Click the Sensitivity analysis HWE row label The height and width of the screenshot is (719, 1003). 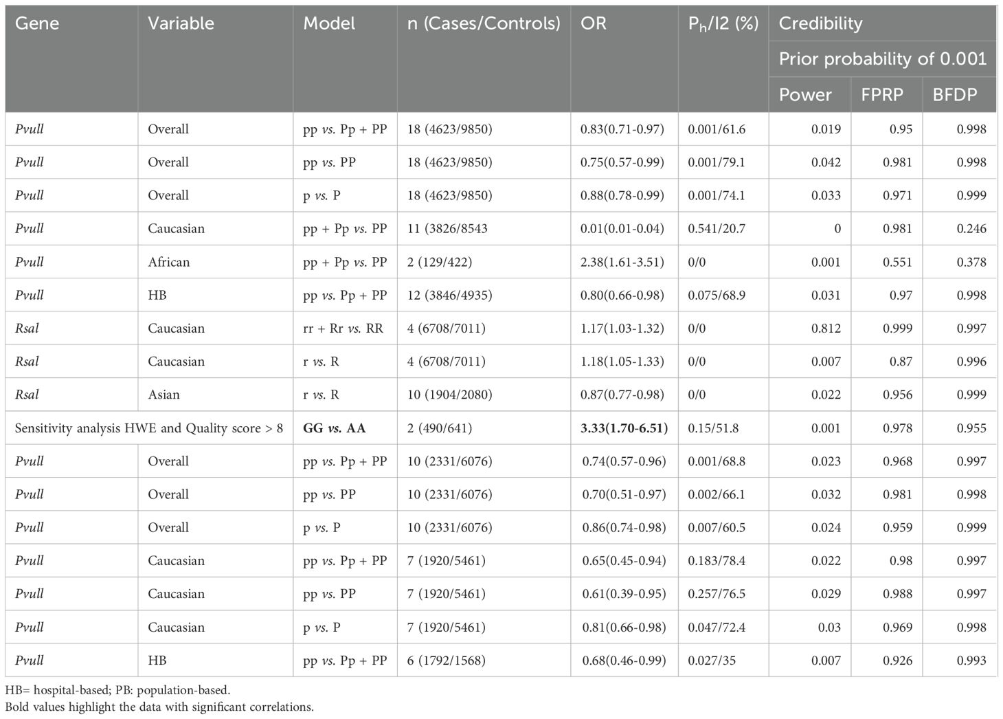149,428
